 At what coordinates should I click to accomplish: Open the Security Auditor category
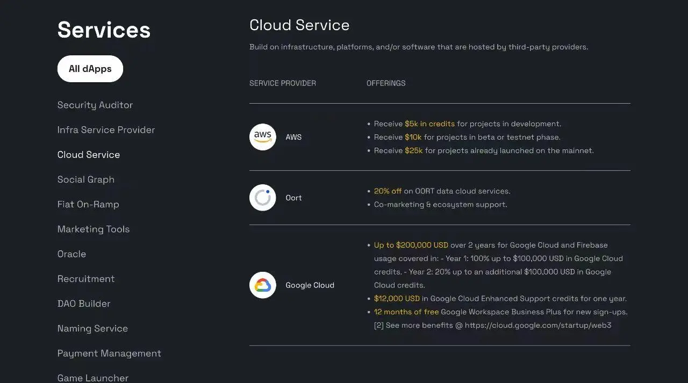95,105
